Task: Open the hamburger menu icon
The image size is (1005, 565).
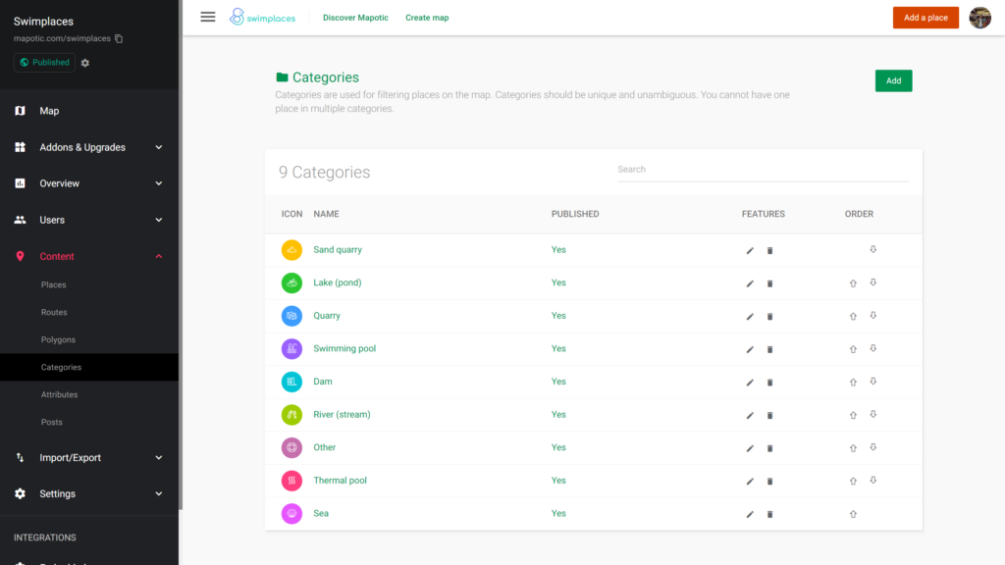Action: click(x=208, y=18)
